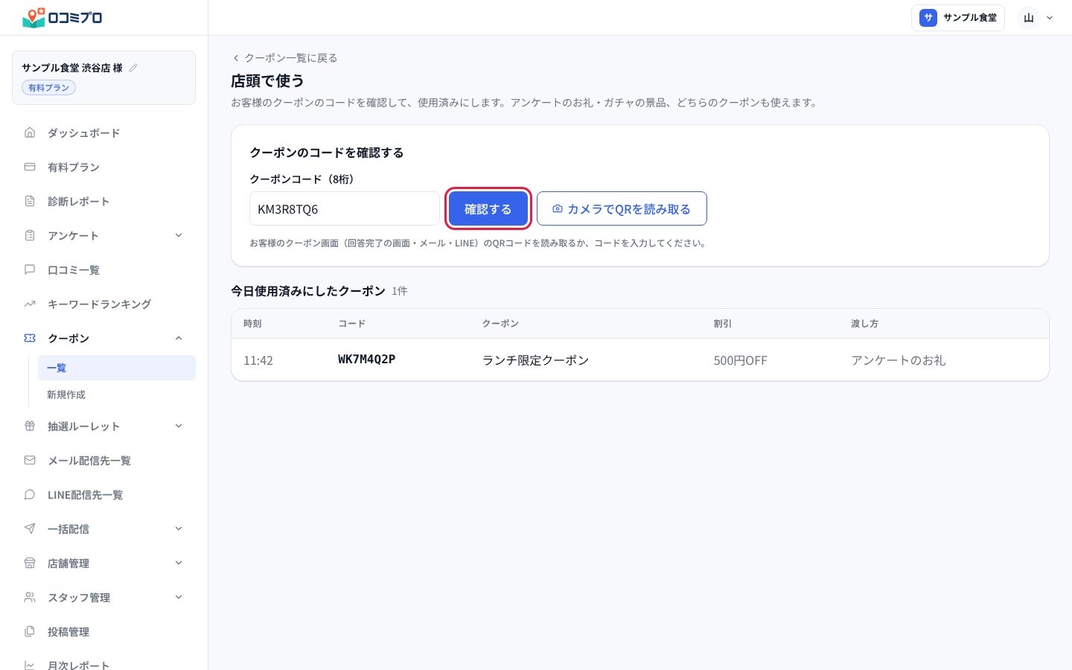Click the 有料プラン card icon
The image size is (1072, 670).
pyautogui.click(x=30, y=167)
